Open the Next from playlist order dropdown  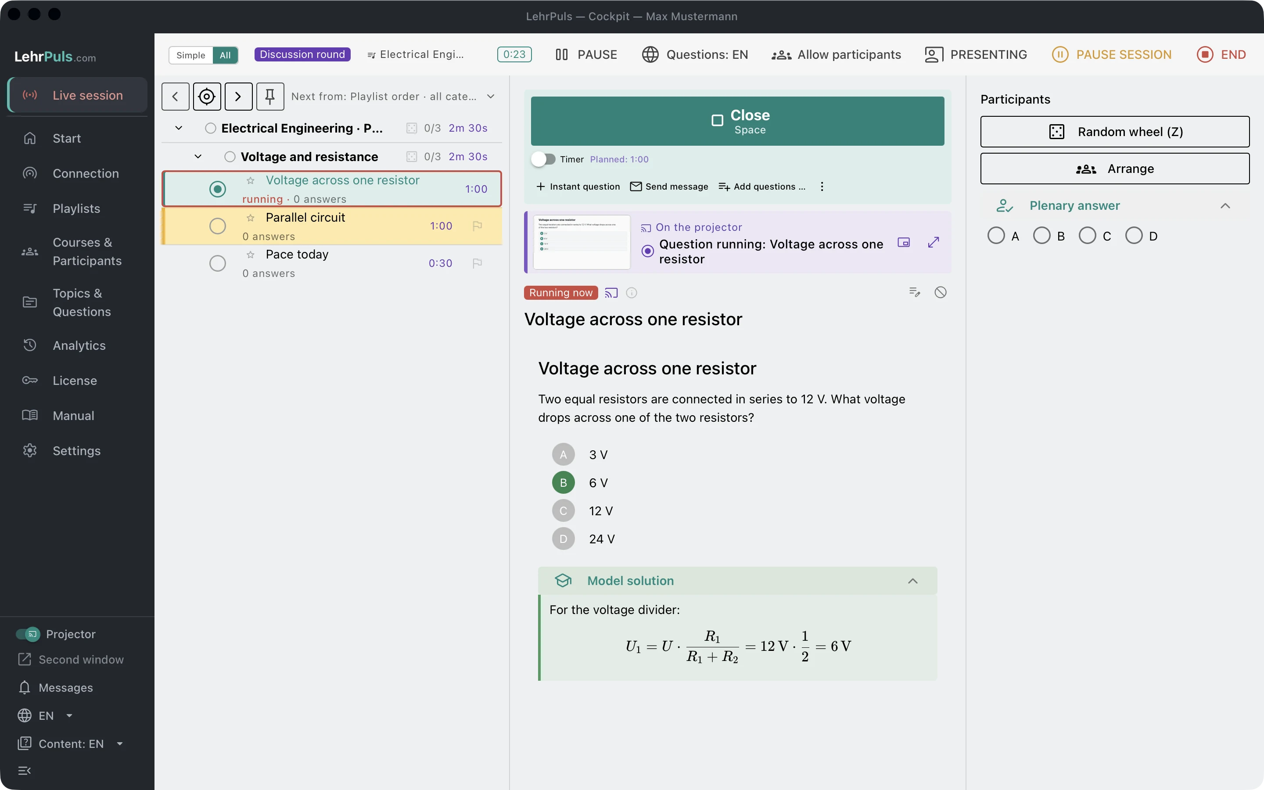tap(393, 97)
